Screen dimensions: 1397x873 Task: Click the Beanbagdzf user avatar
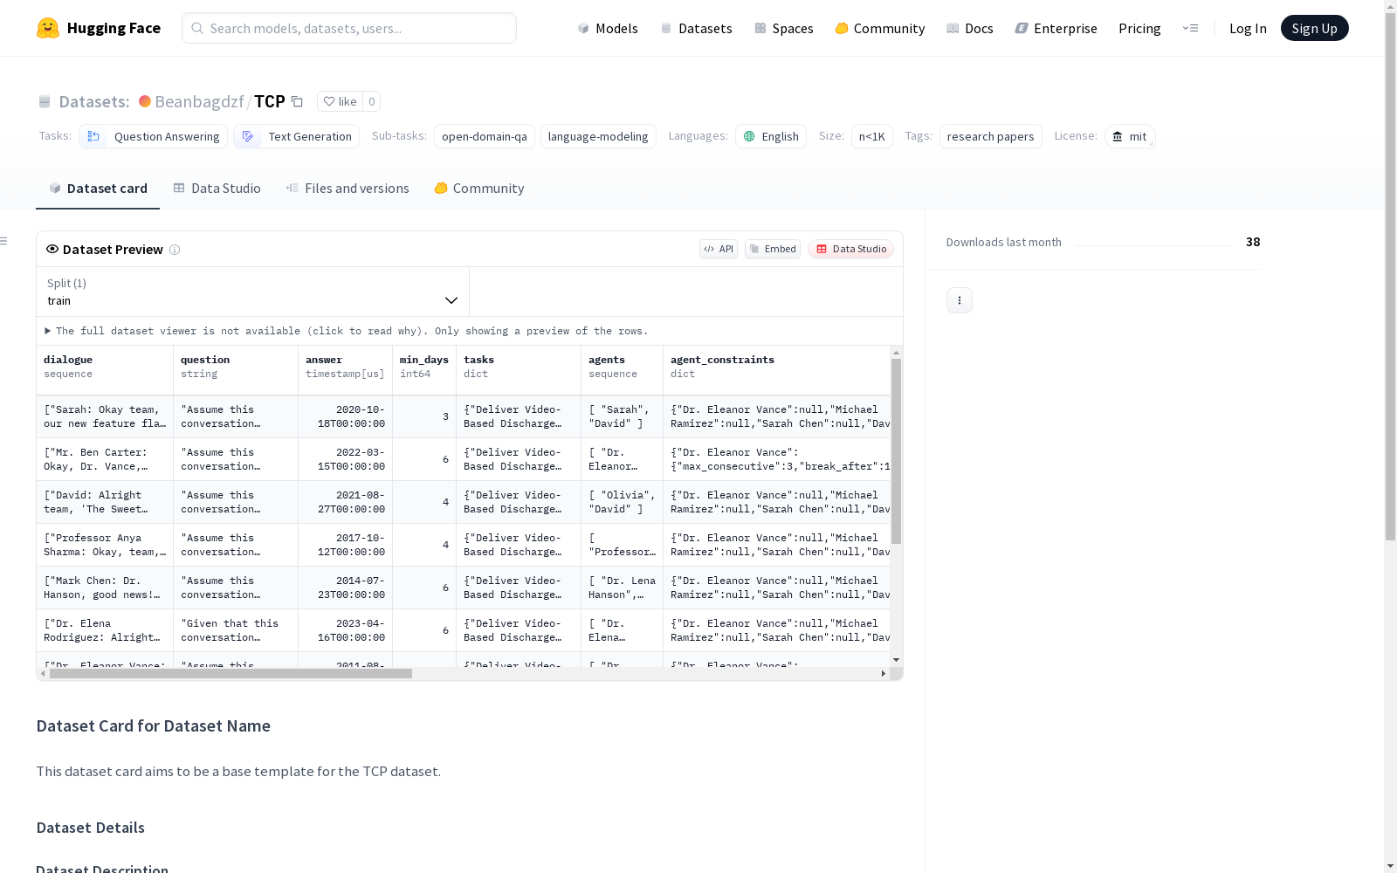click(x=145, y=101)
